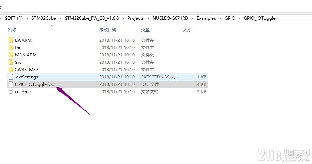This screenshot has height=164, width=312.
Task: Click the modified date of EWARM
Action: point(117,40)
